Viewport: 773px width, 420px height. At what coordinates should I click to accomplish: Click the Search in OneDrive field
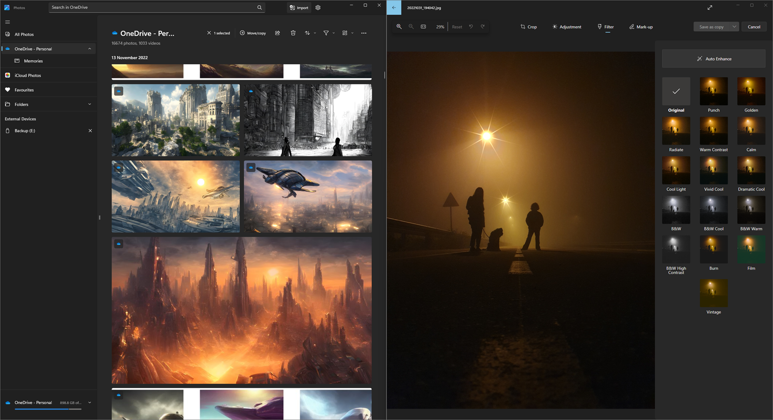154,7
